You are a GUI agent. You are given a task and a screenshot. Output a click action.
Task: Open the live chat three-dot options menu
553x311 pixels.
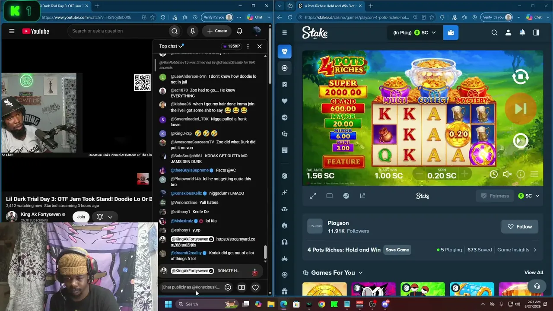(x=248, y=46)
